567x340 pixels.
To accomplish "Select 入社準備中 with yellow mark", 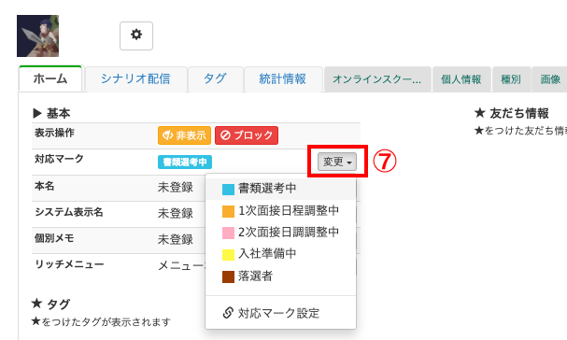I will pyautogui.click(x=280, y=254).
